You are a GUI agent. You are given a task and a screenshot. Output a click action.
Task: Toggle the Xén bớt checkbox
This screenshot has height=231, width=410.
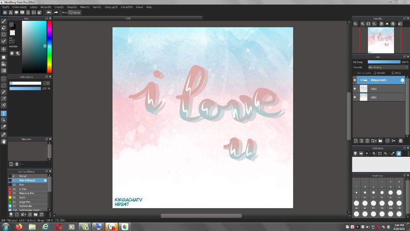click(x=375, y=73)
